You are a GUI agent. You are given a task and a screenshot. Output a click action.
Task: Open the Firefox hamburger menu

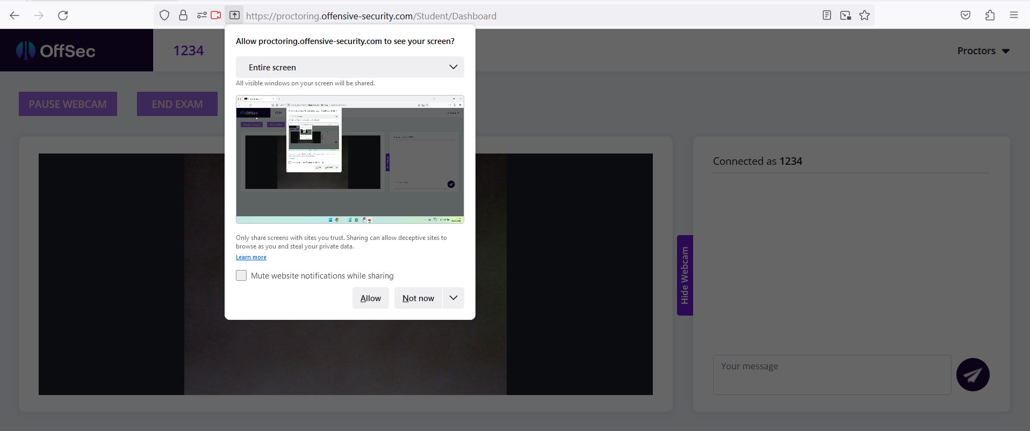pyautogui.click(x=1014, y=16)
